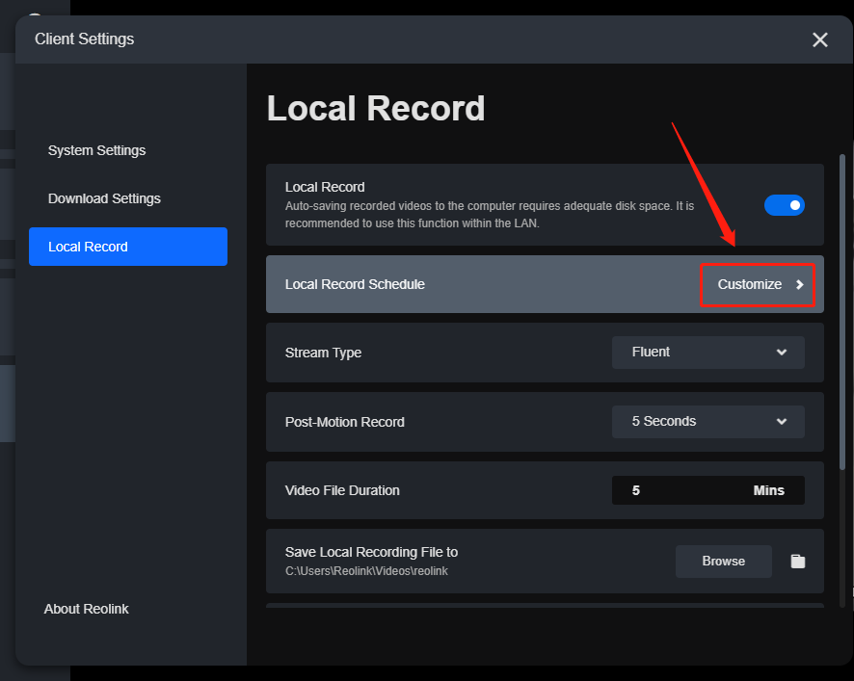Open About Reolink
The image size is (854, 681).
click(86, 609)
